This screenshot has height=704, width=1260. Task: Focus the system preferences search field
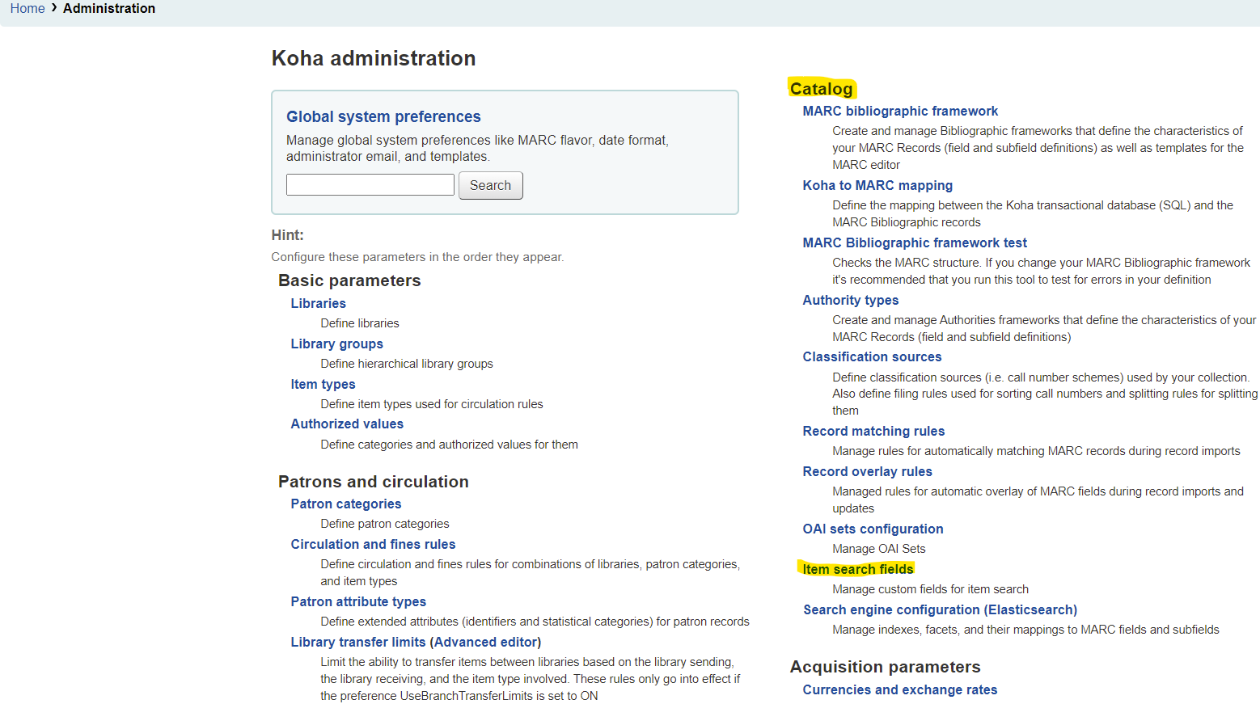(370, 185)
